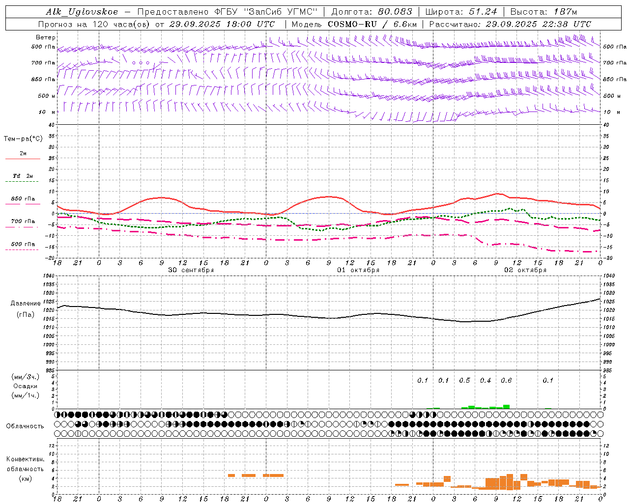
Task: Click the date label 01 октября
Action: (358, 270)
